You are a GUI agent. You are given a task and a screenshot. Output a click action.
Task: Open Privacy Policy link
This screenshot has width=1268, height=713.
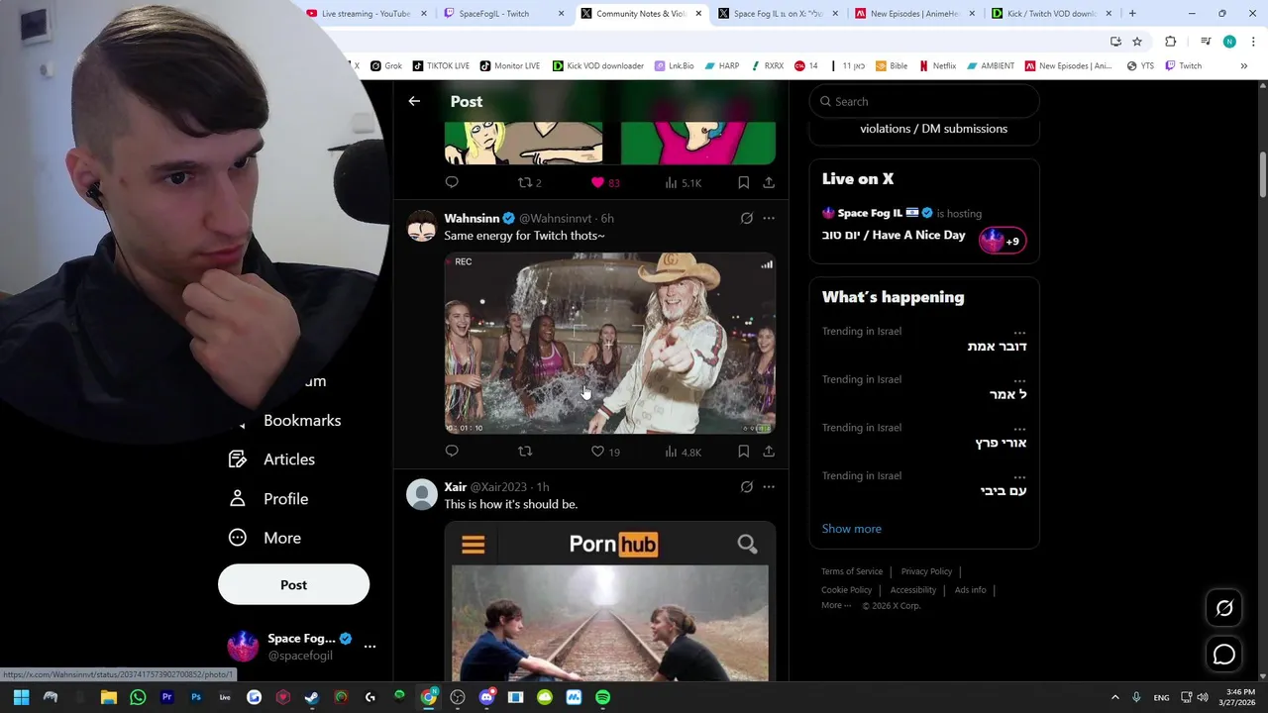coord(926,571)
